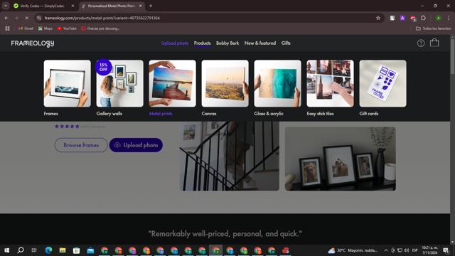Open the Products menu
455x256 pixels.
[202, 43]
